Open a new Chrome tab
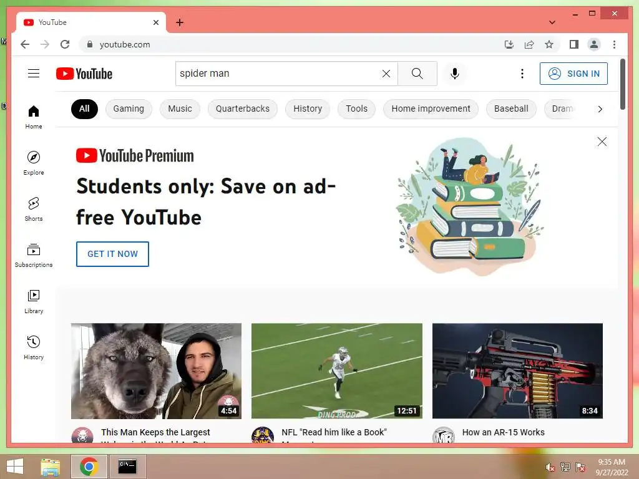Screen dimensions: 639x479 [179, 22]
